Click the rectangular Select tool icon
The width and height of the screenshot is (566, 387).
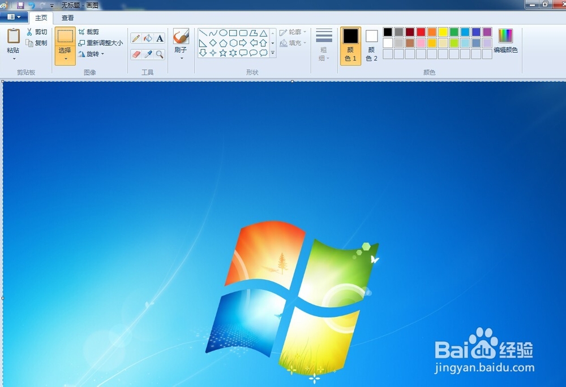pyautogui.click(x=65, y=36)
